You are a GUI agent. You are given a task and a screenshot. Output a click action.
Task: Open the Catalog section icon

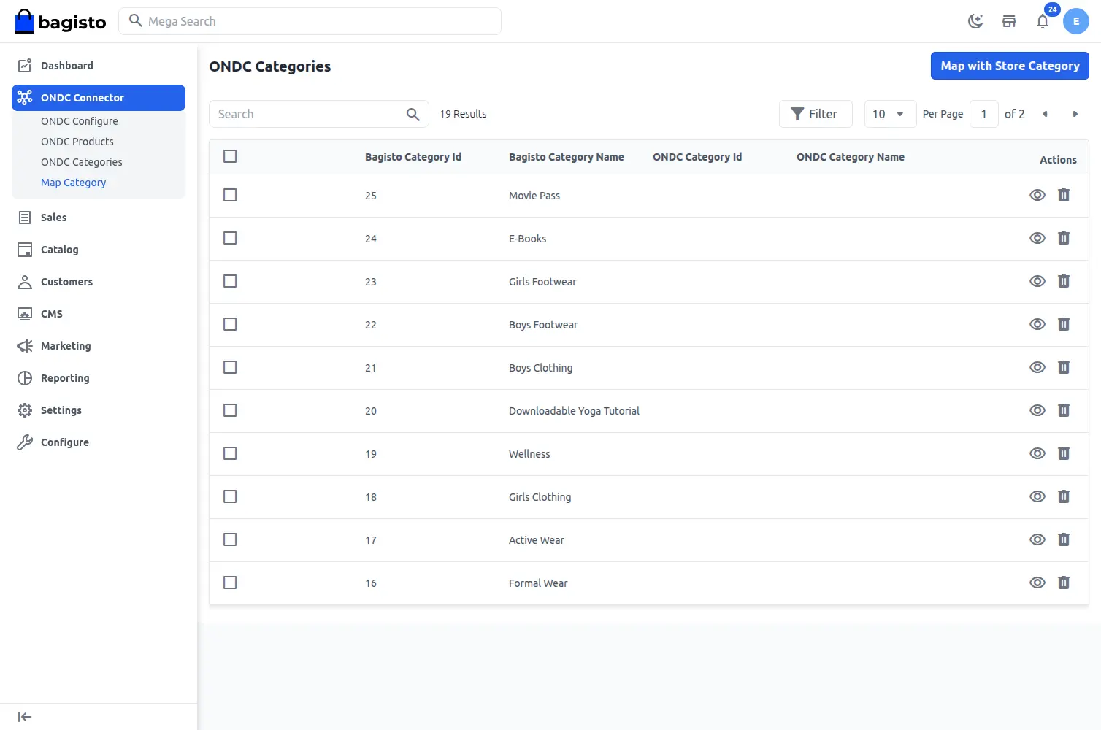point(24,249)
